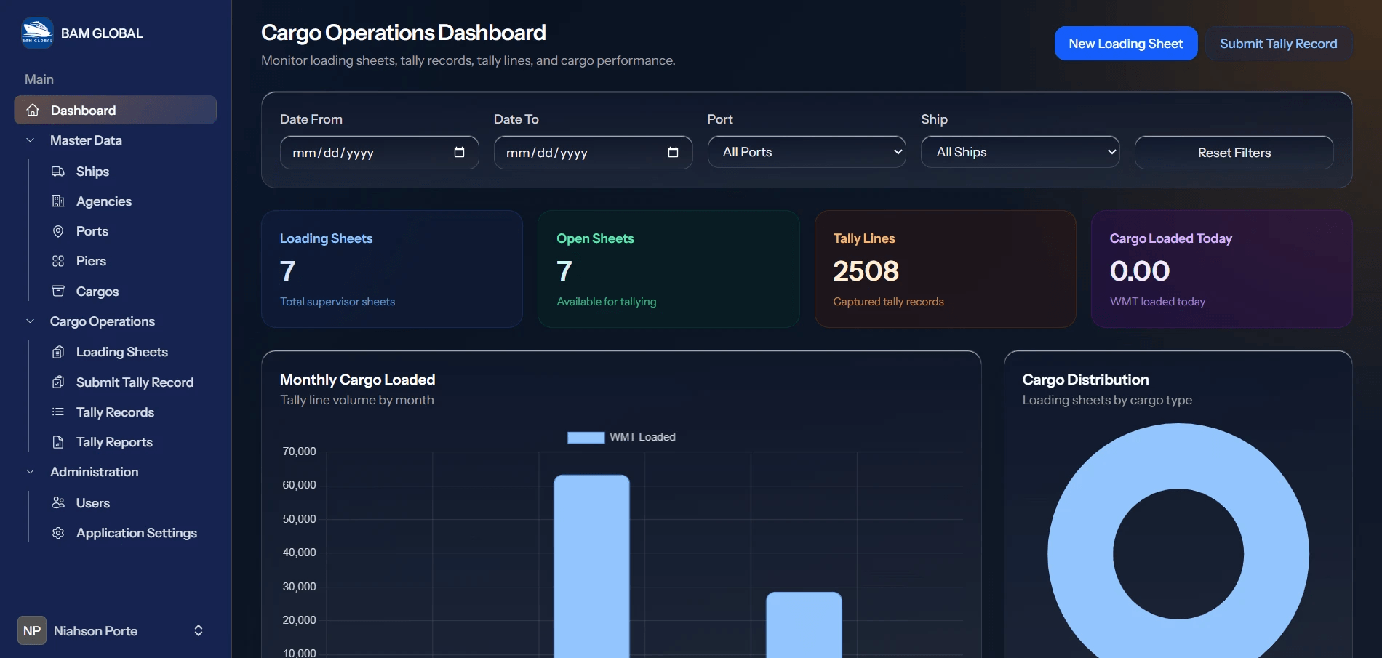The image size is (1382, 658).
Task: Open the Ships page
Action: pyautogui.click(x=92, y=171)
